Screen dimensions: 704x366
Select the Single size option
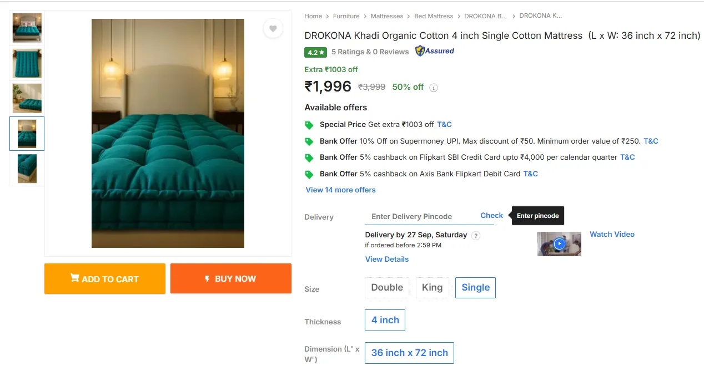pos(475,288)
